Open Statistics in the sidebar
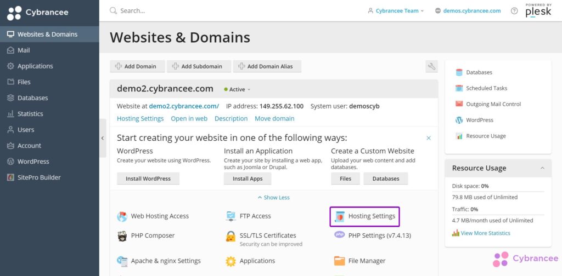 click(x=49, y=114)
